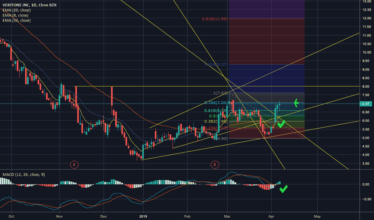Click the 5.00 price scale label

(x=367, y=138)
